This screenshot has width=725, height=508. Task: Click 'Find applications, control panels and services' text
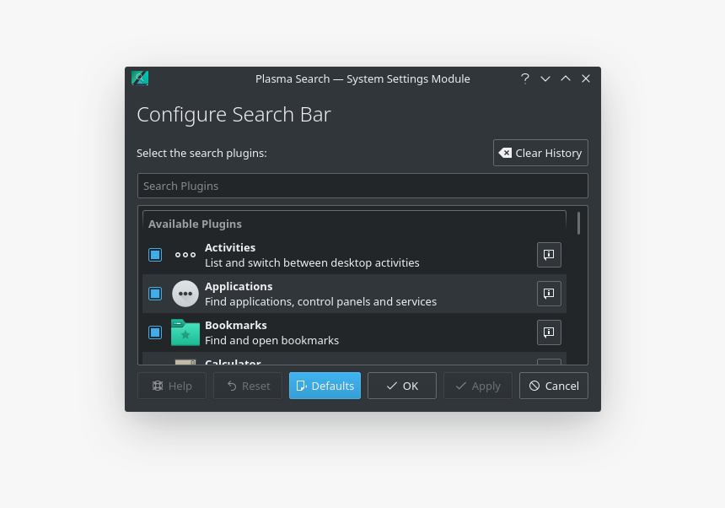pyautogui.click(x=321, y=301)
